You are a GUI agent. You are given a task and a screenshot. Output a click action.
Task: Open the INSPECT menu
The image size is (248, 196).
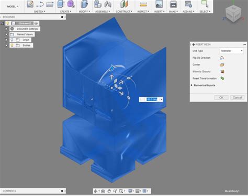pyautogui.click(x=143, y=12)
